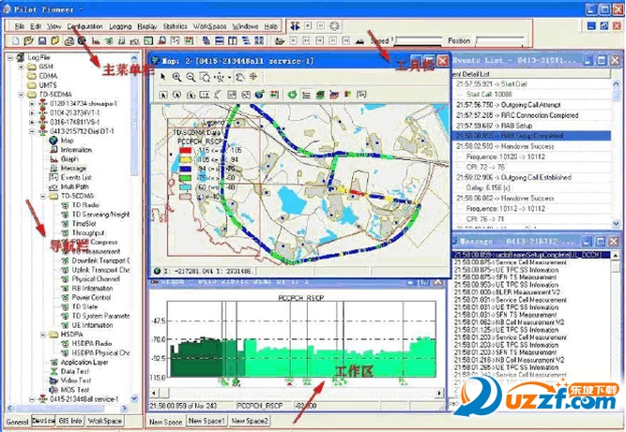Switch to the WorkSpace bottom tab
626x432 pixels.
(x=104, y=421)
